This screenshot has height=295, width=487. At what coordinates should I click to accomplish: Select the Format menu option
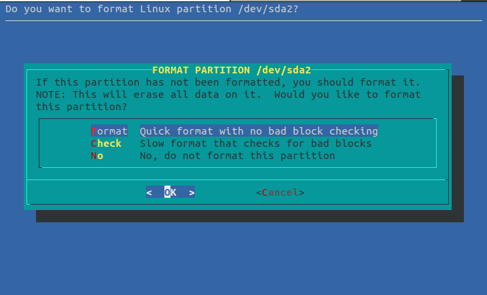[x=109, y=131]
